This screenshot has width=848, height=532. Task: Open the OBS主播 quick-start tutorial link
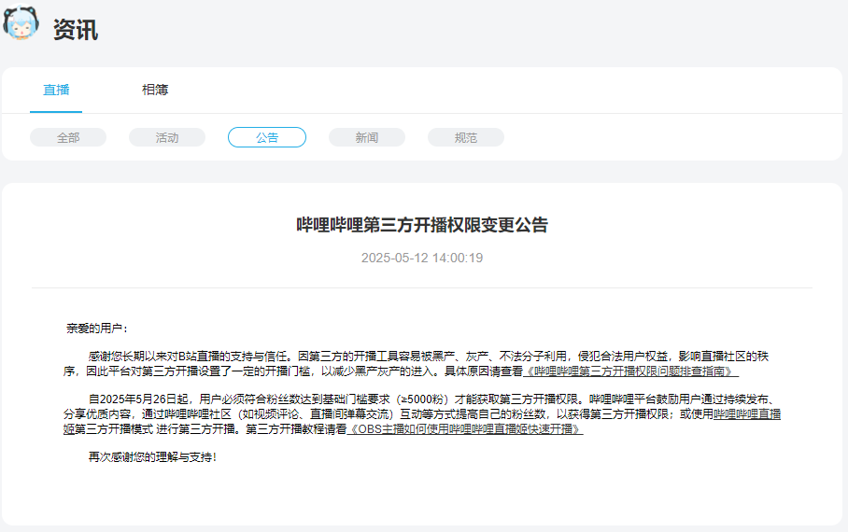point(464,429)
